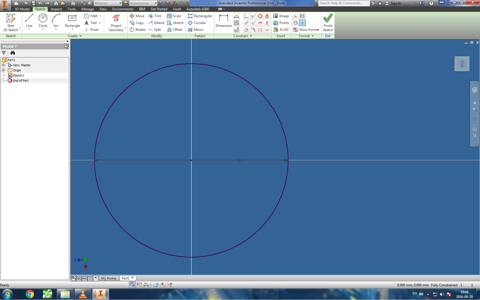The height and width of the screenshot is (300, 480).
Task: Apply the Vertical constraint icon
Action: click(267, 23)
